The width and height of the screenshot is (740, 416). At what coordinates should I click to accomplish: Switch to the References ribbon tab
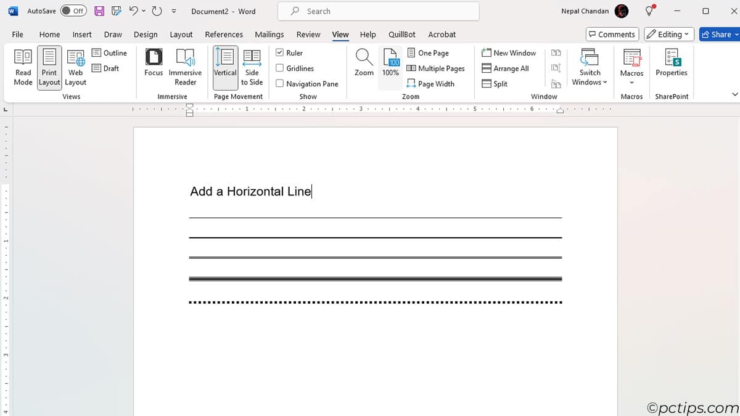(x=224, y=35)
